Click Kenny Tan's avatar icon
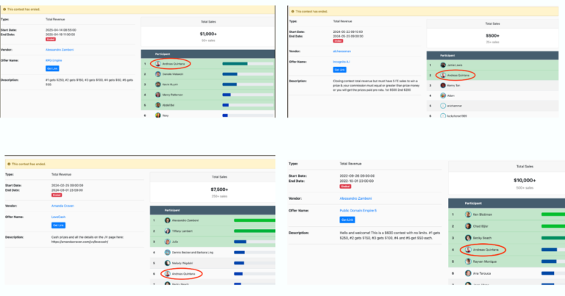The height and width of the screenshot is (296, 565). click(x=443, y=85)
